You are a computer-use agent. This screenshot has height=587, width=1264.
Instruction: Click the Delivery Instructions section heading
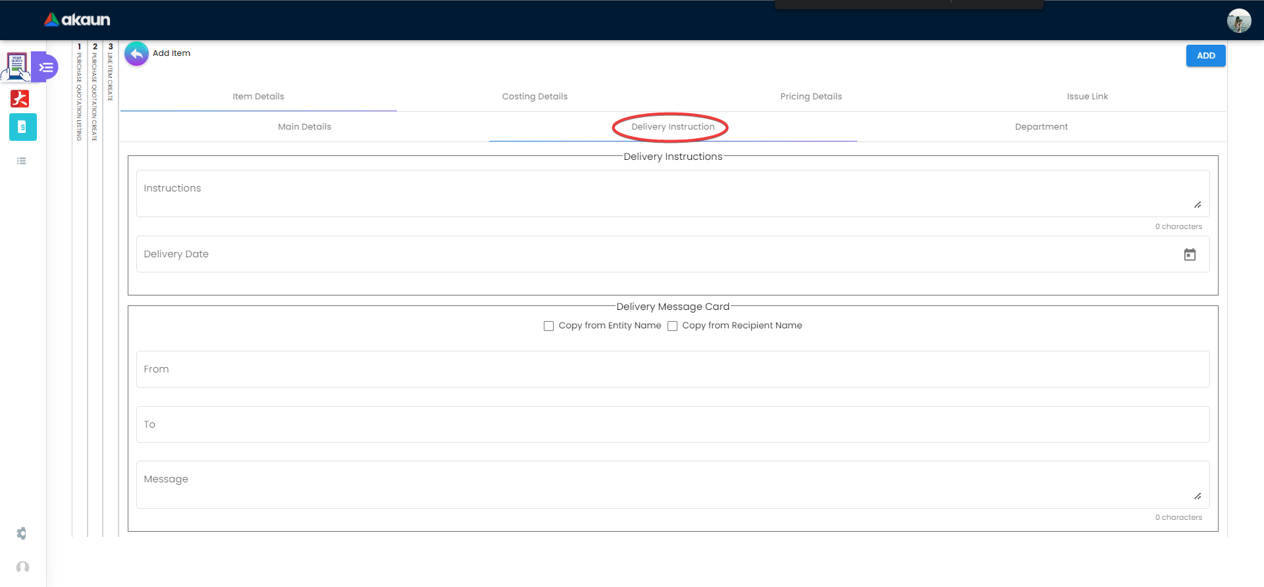[673, 157]
